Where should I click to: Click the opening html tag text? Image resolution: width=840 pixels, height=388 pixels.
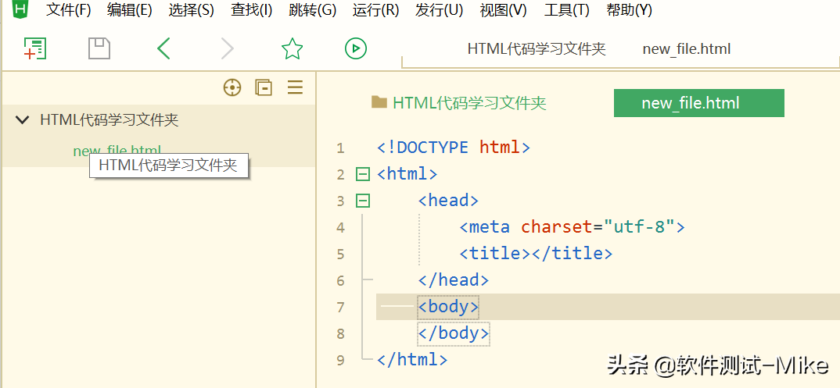pyautogui.click(x=407, y=174)
